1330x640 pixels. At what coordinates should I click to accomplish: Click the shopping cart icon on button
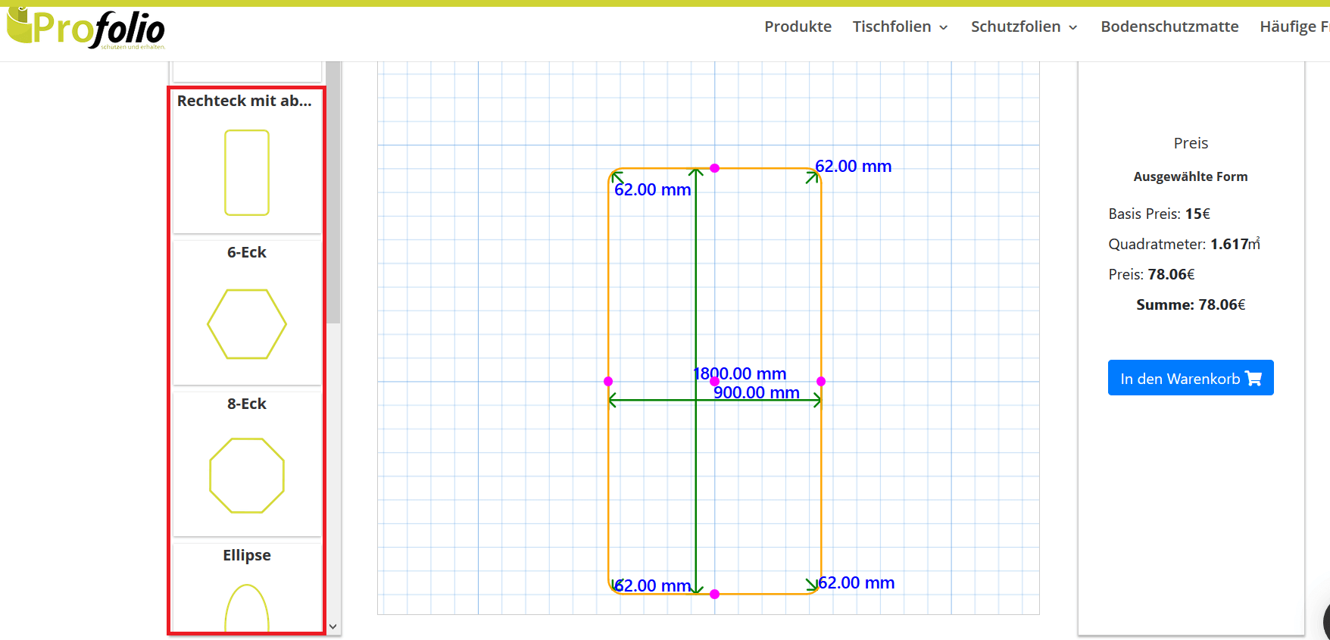coord(1254,378)
